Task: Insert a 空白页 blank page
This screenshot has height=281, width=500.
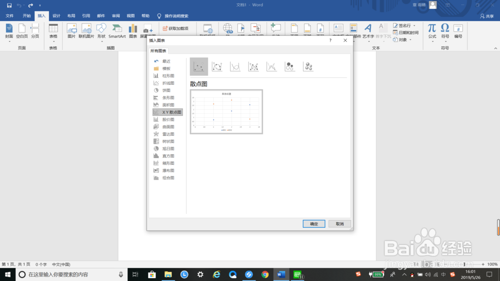Action: click(x=22, y=31)
